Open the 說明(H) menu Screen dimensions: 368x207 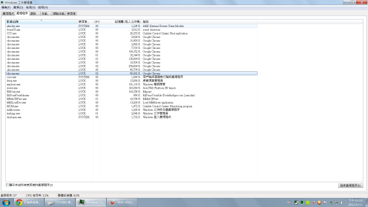pos(43,7)
